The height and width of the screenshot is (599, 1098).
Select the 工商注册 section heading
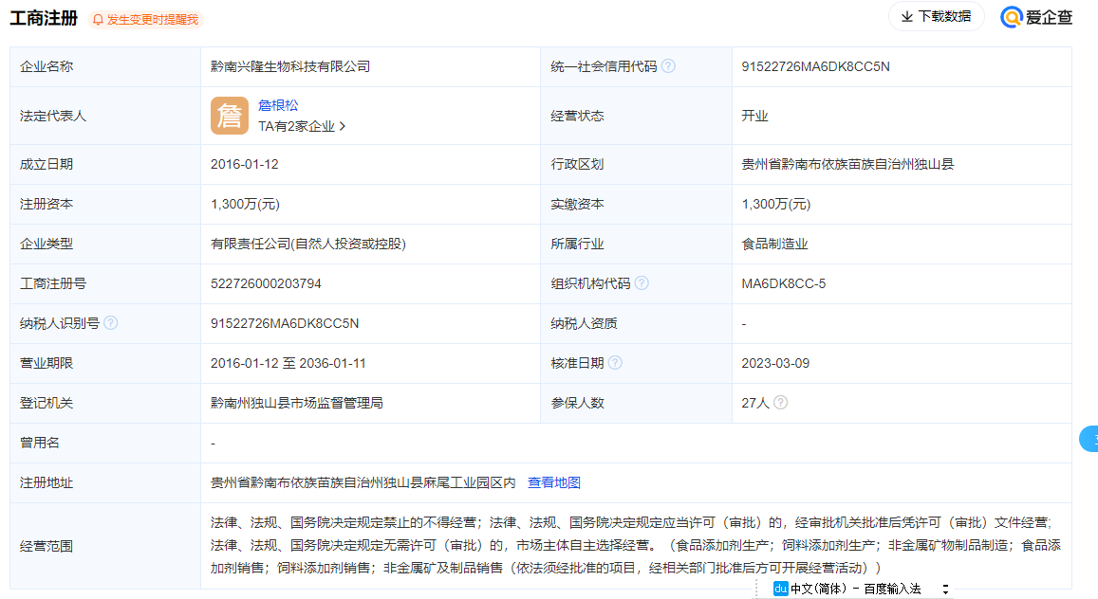click(x=44, y=18)
